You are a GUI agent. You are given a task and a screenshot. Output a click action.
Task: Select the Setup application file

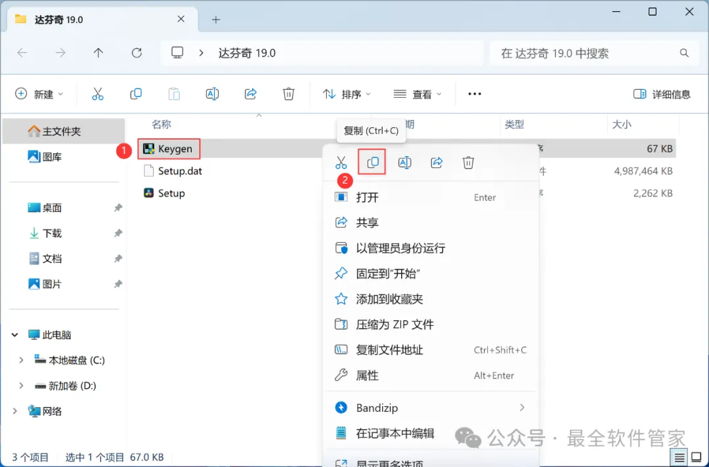[165, 193]
